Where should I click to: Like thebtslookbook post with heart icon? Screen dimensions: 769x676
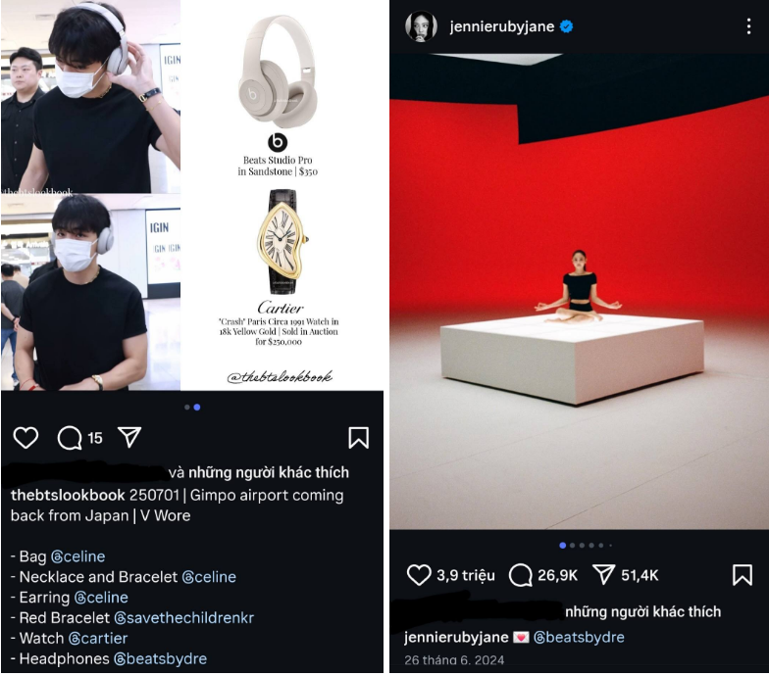point(26,437)
